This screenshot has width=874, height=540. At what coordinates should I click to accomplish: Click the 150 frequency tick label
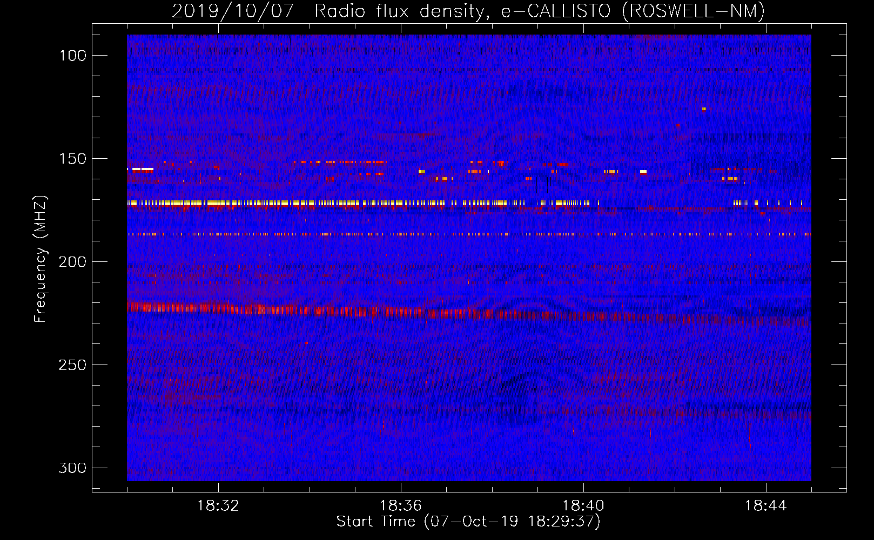[x=72, y=159]
